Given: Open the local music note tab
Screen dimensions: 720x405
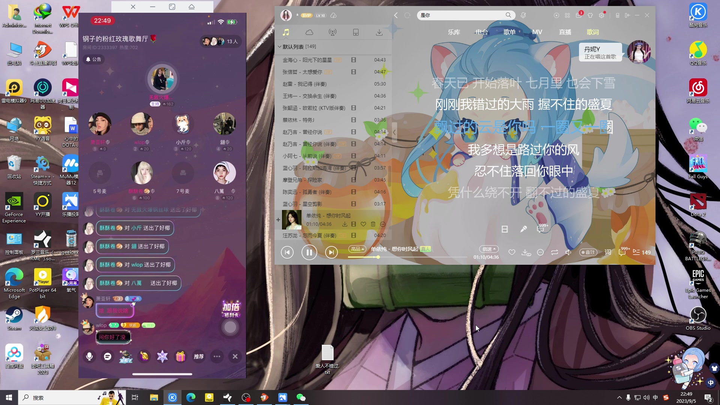Looking at the screenshot, I should coord(286,32).
